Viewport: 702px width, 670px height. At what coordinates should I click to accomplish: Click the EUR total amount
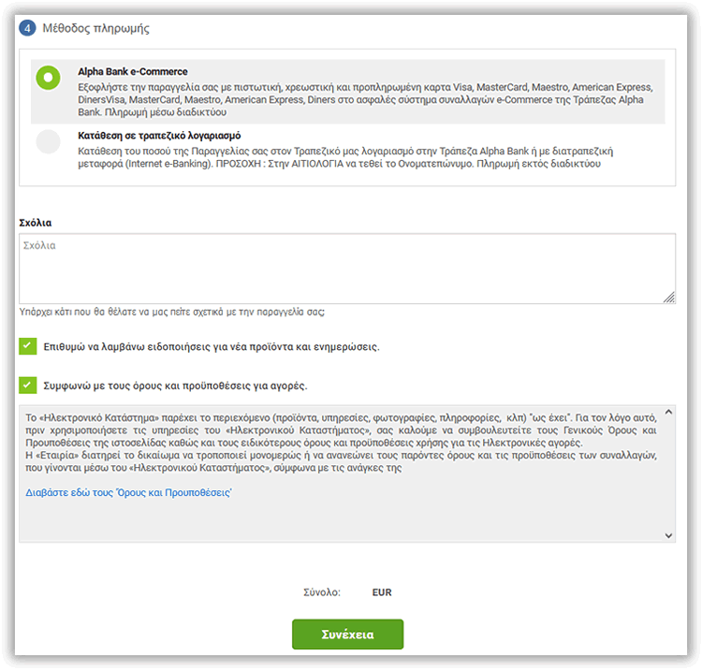(x=382, y=592)
